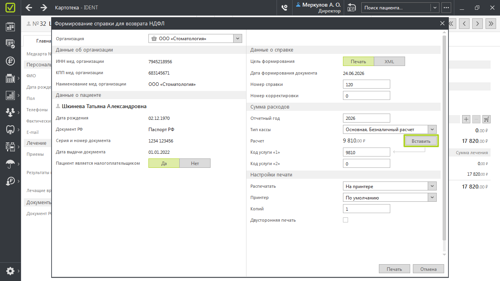Open the Тип кассы dropdown

pyautogui.click(x=432, y=129)
